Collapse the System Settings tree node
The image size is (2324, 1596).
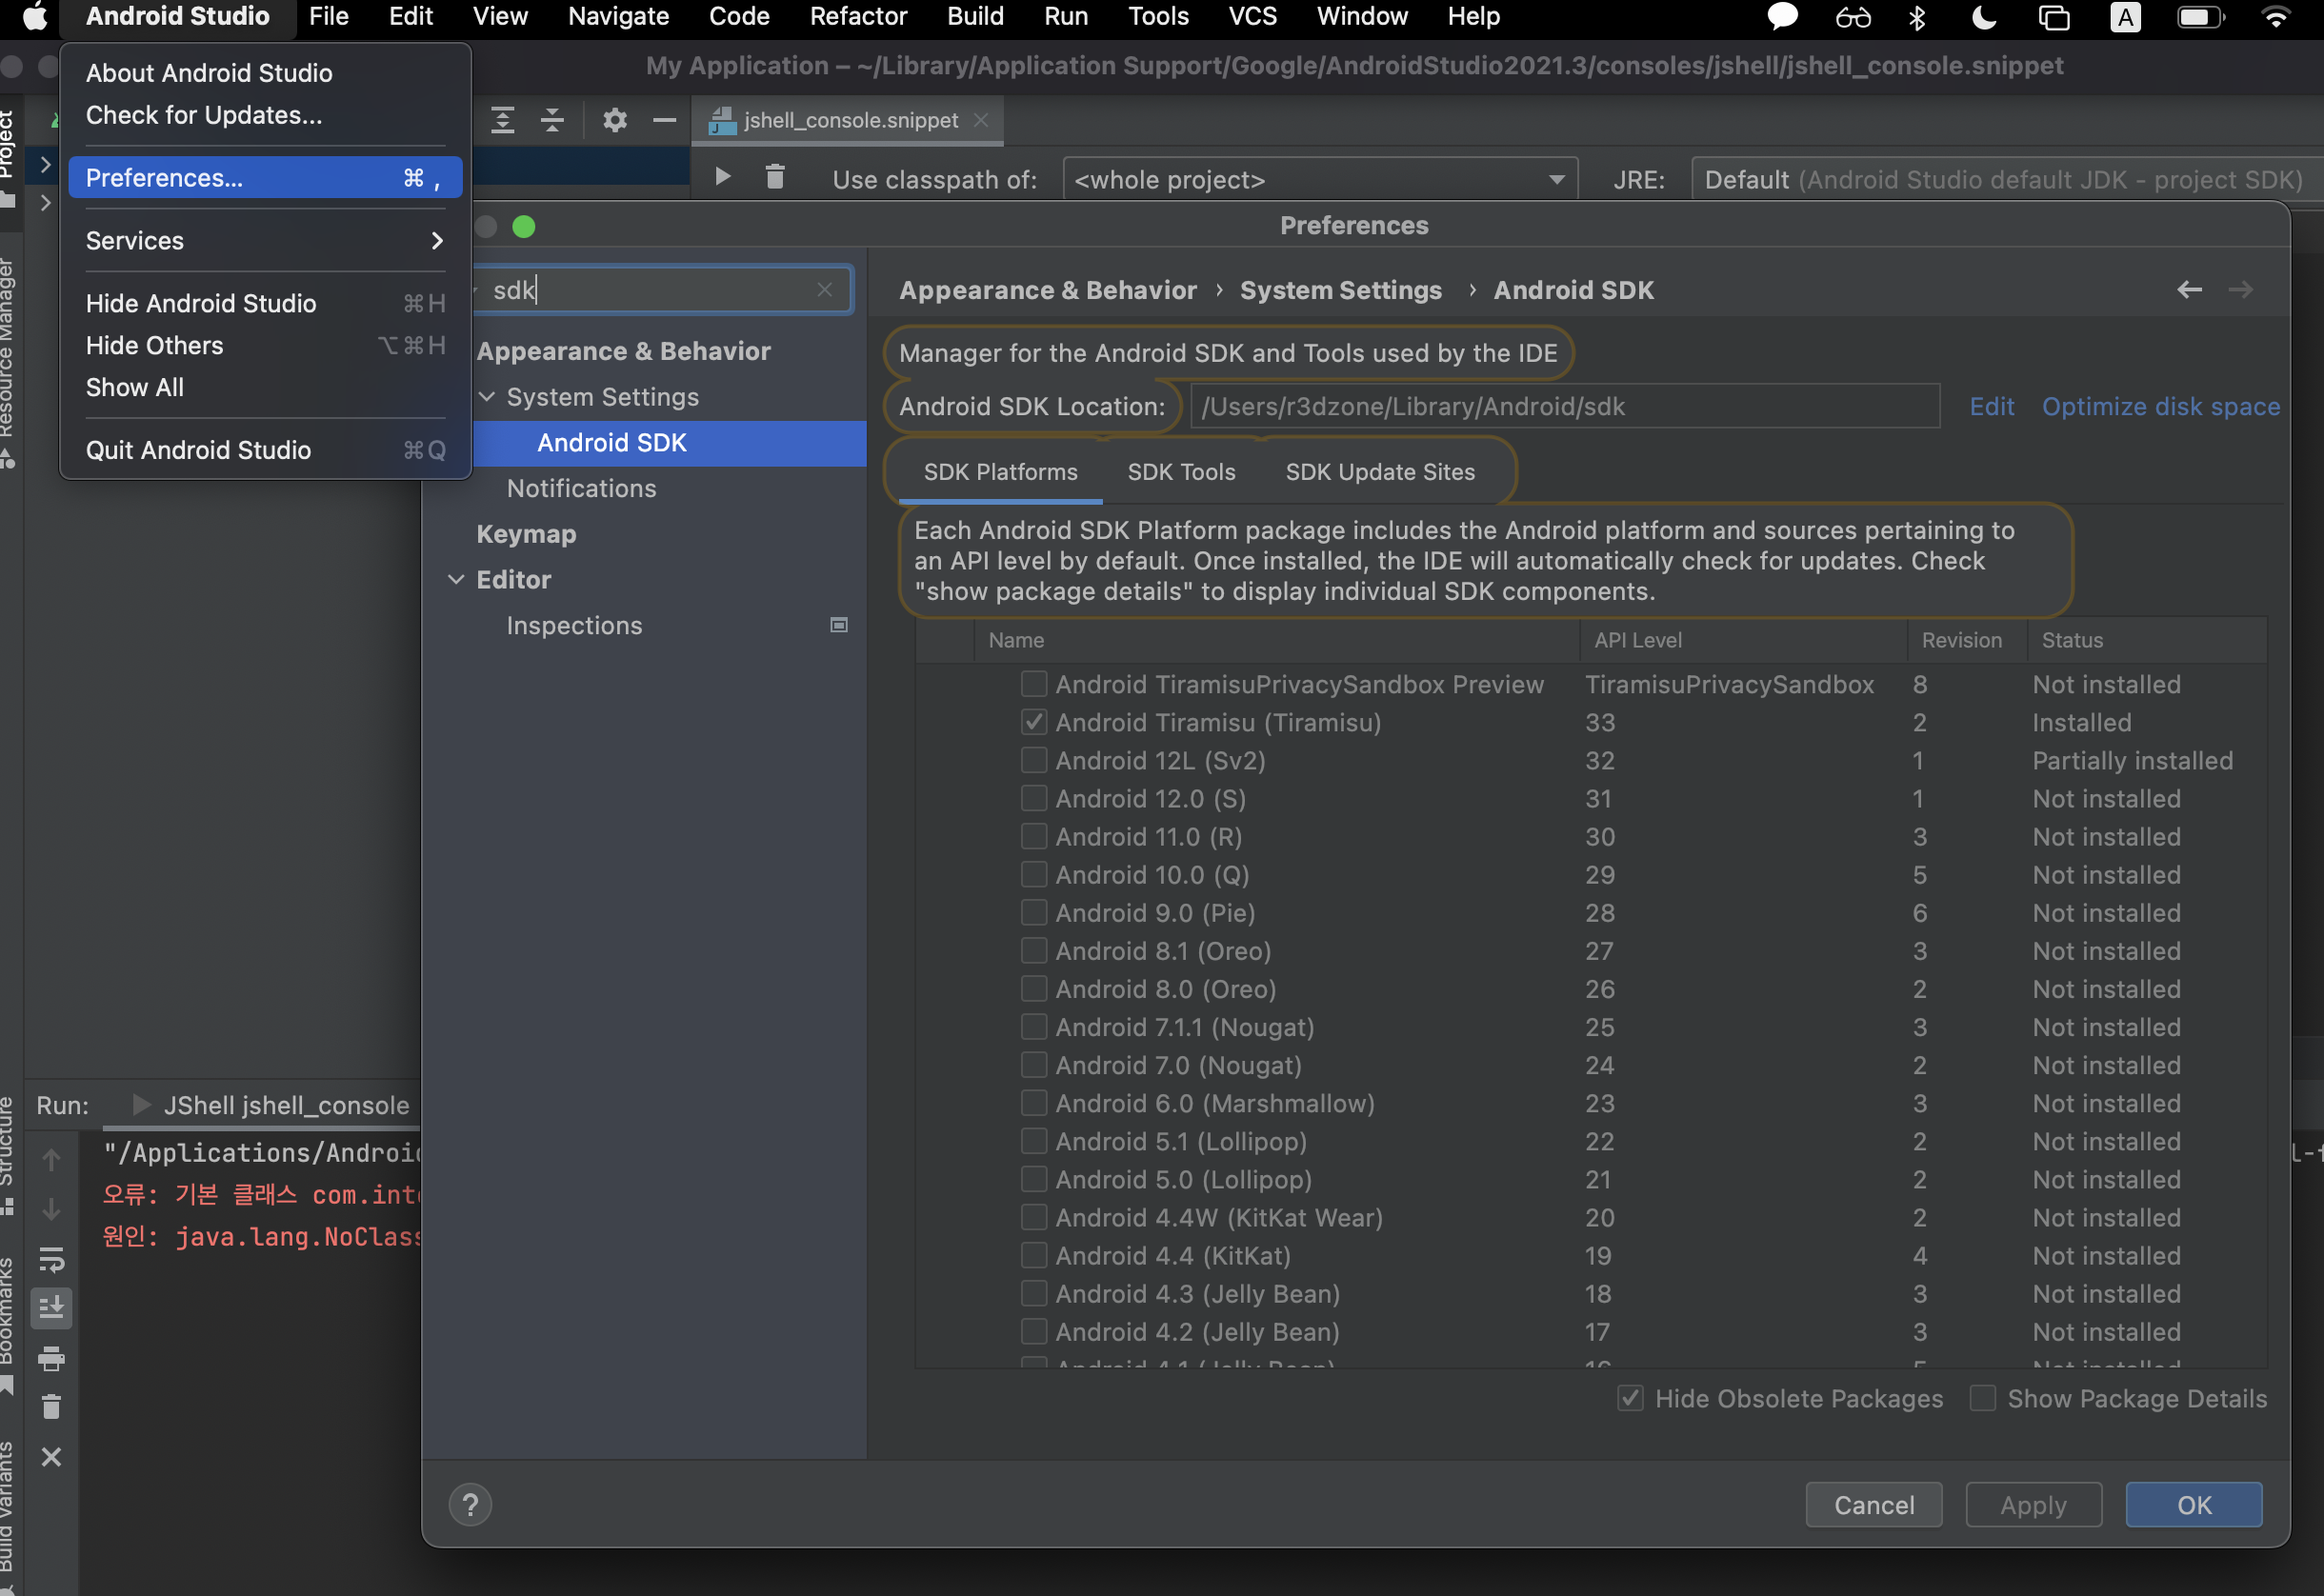(x=487, y=397)
